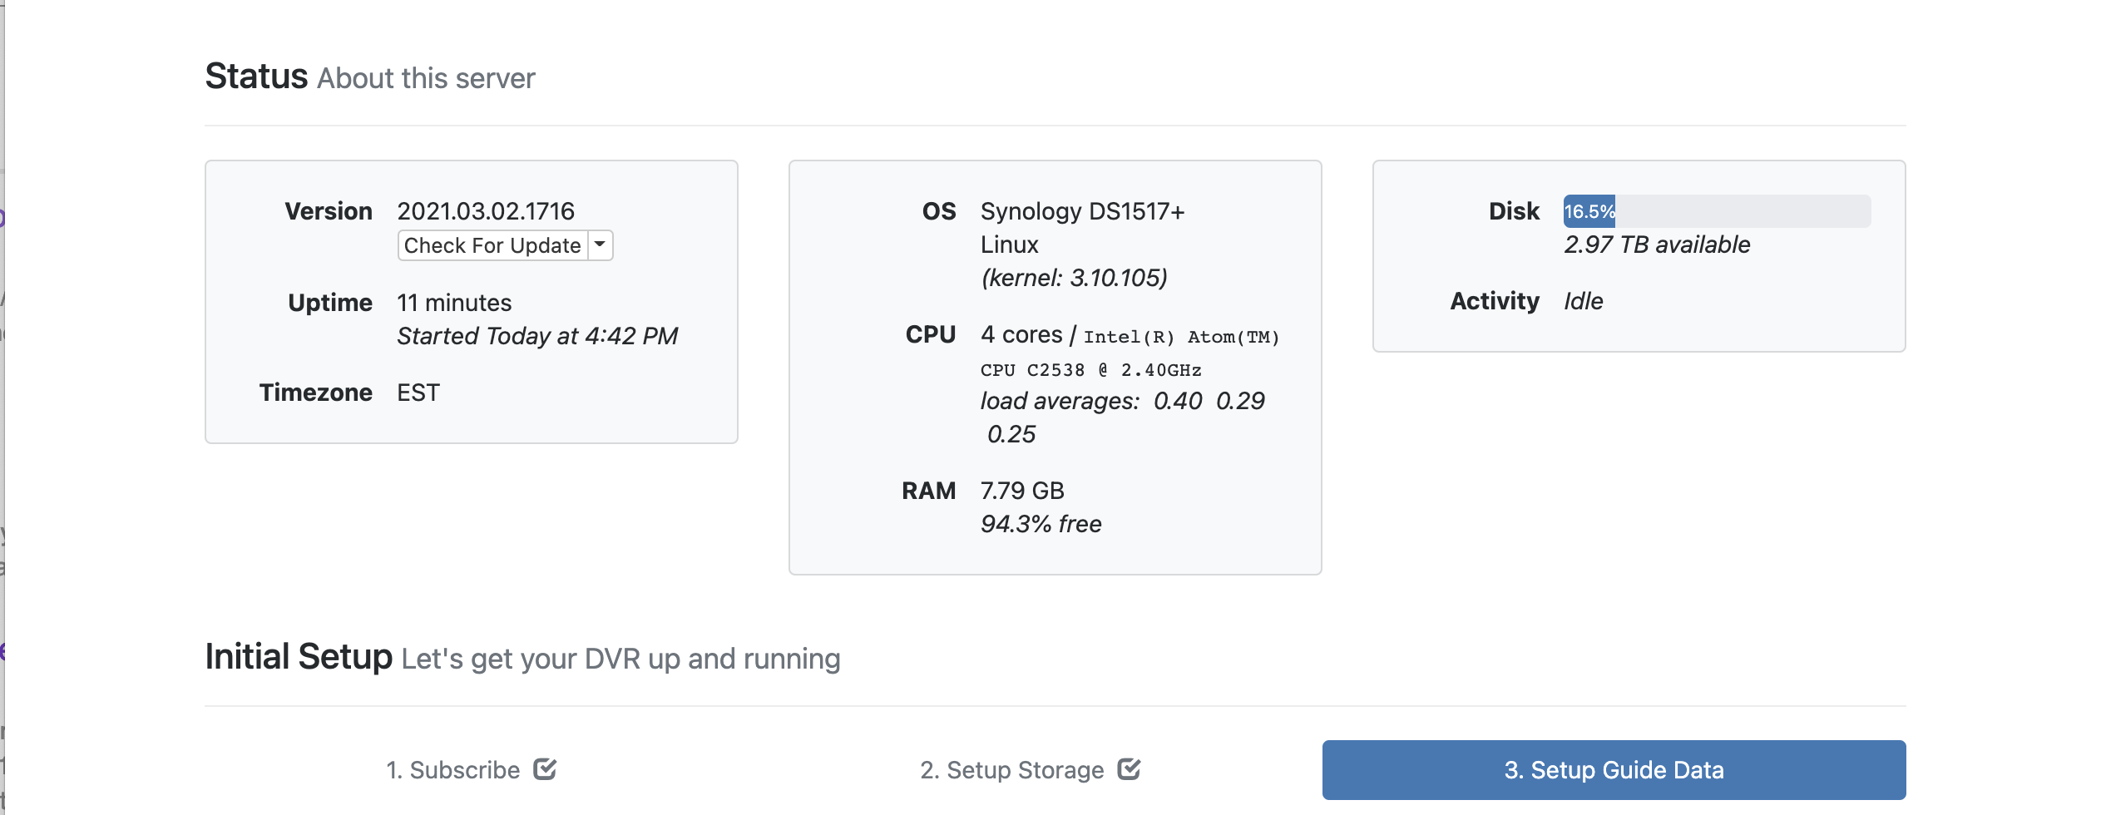The height and width of the screenshot is (815, 2101).
Task: Click the checkmark icon next to Setup Storage
Action: 1129,769
